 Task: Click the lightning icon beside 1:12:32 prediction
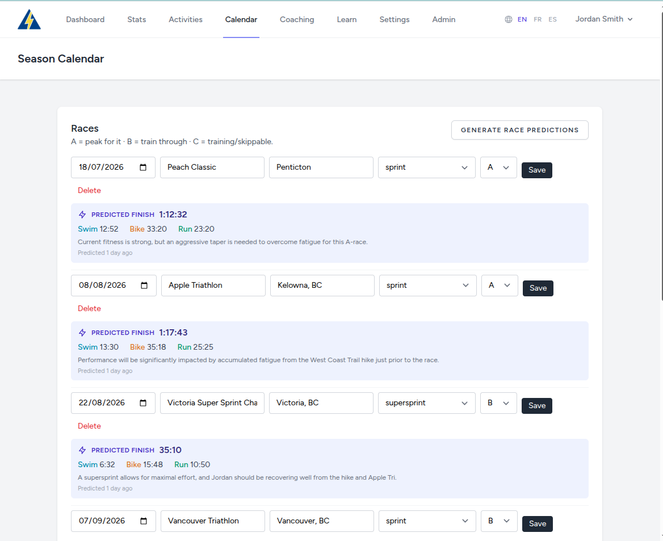pyautogui.click(x=82, y=215)
